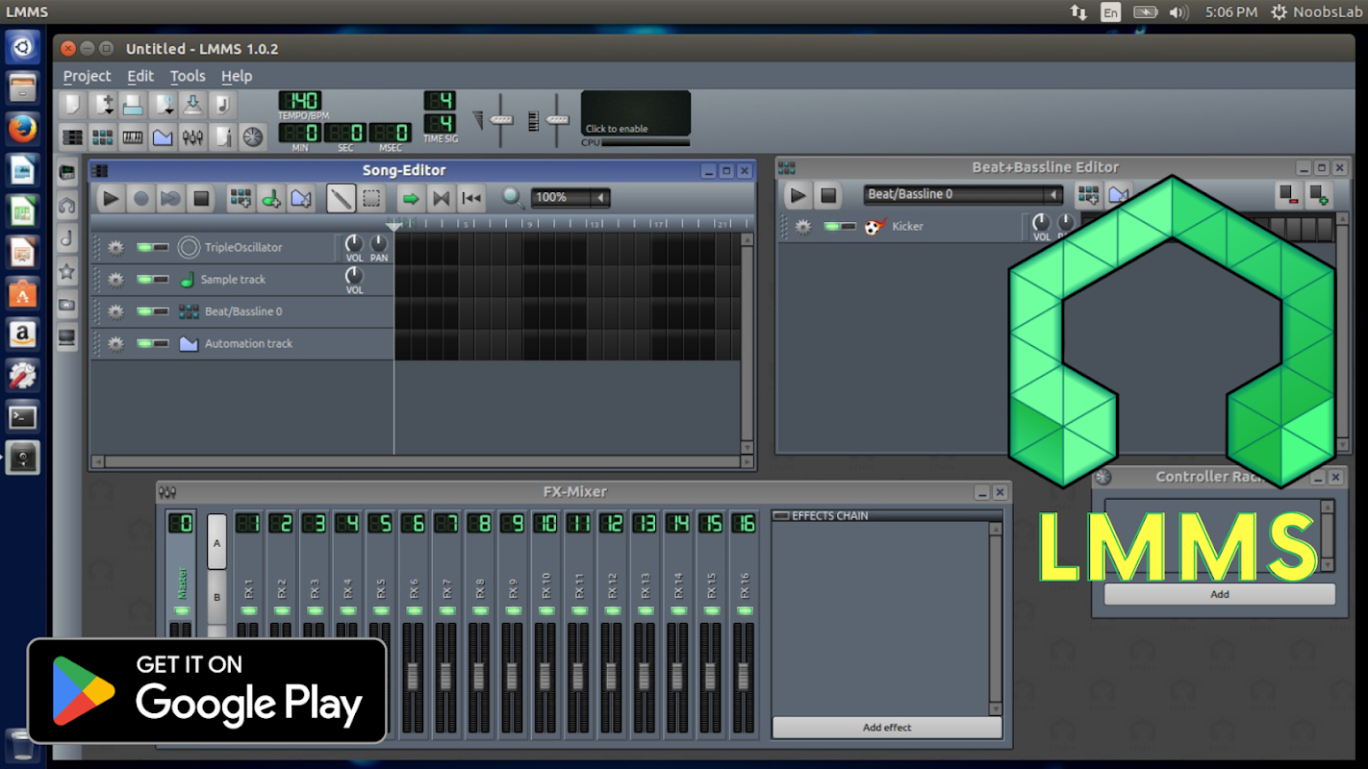Toggle mute on the Kicker track
The image size is (1368, 769).
coord(833,227)
